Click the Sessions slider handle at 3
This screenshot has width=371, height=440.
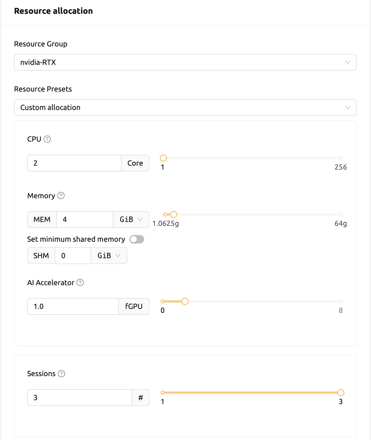(x=341, y=393)
